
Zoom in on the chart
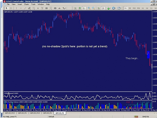tap(89, 8)
